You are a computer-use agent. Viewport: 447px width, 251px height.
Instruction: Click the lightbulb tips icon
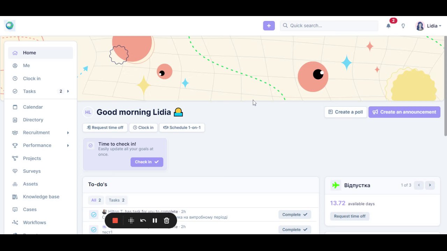[403, 26]
